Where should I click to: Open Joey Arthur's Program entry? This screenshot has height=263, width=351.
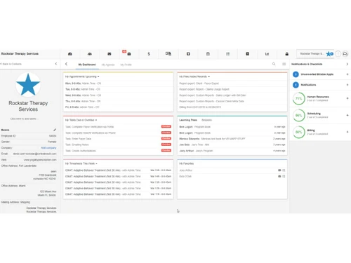(x=196, y=151)
